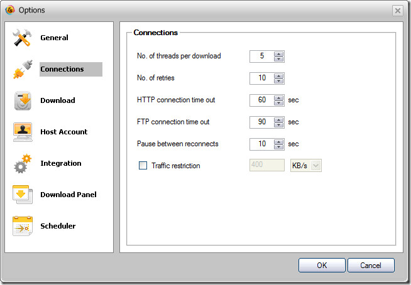The height and width of the screenshot is (285, 411).
Task: Open the Integration gears icon
Action: click(23, 163)
